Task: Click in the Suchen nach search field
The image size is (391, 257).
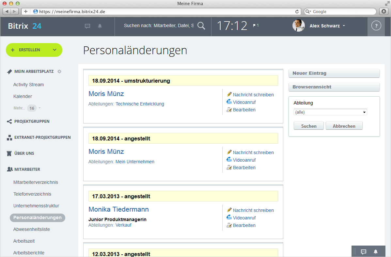Action: tap(159, 26)
